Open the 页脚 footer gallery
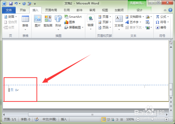The height and width of the screenshot is (124, 175). pyautogui.click(x=105, y=22)
